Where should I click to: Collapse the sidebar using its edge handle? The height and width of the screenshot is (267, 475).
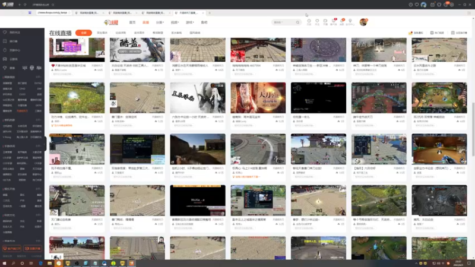pyautogui.click(x=45, y=144)
